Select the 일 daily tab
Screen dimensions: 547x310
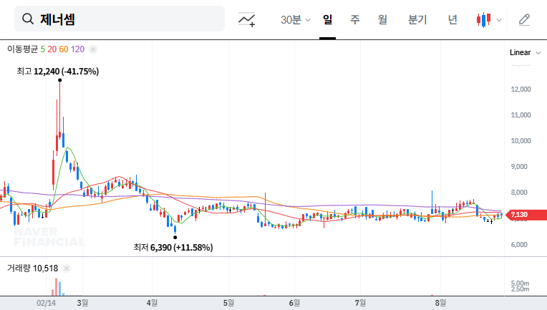pos(327,20)
